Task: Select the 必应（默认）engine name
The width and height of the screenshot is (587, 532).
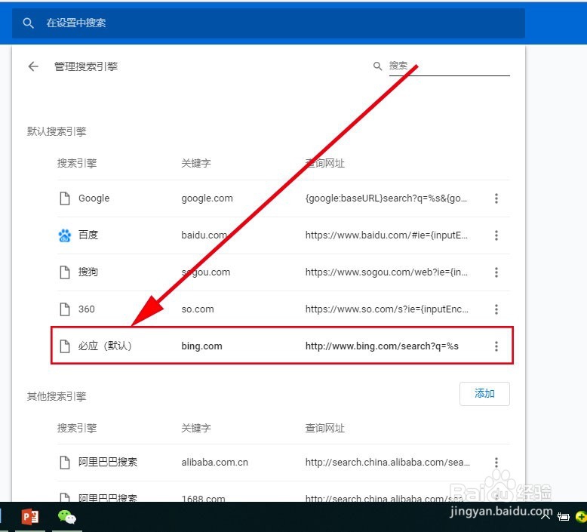Action: pyautogui.click(x=105, y=346)
